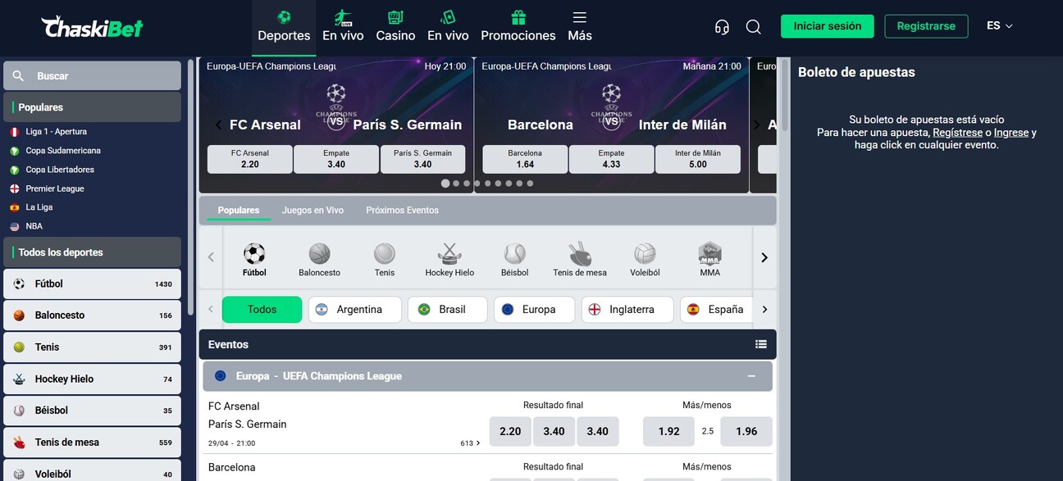Open En vivo casino section with cards icon
Screen dimensions: 1063x481
click(x=448, y=26)
